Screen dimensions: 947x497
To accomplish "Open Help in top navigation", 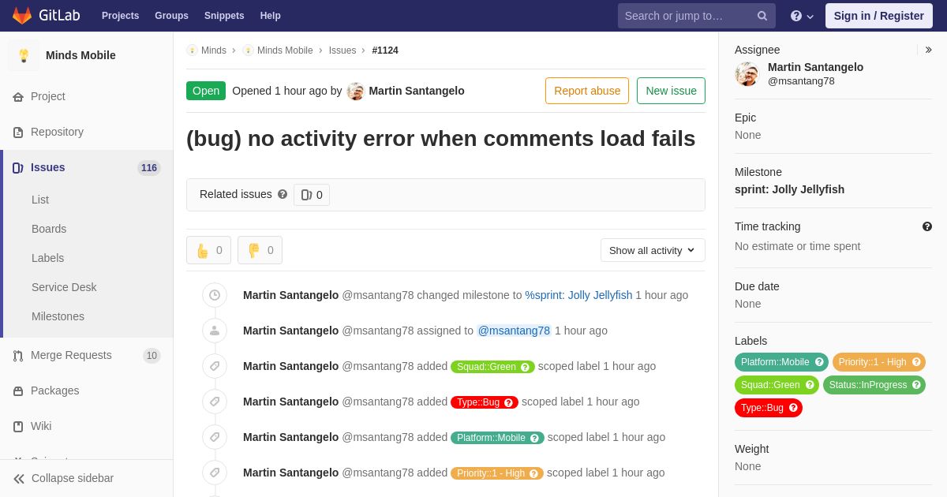I will (x=271, y=16).
